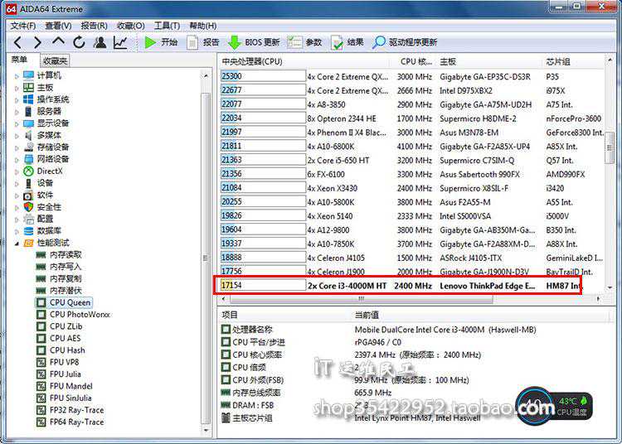Click the Forward navigation arrow

point(36,42)
